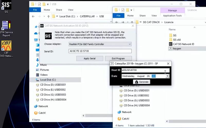Click the up-arrow in USB window navigation
The image size is (206, 128).
[49, 16]
